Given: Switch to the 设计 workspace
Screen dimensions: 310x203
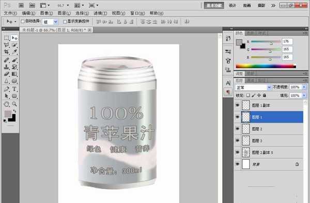Looking at the screenshot, I should pyautogui.click(x=233, y=6).
